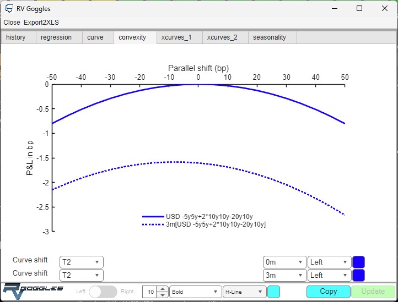Switch to the regression tab

59,37
